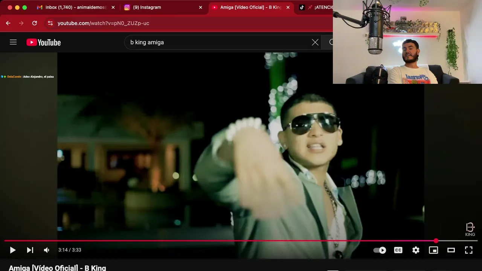
Task: Toggle closed captions
Action: (398, 250)
